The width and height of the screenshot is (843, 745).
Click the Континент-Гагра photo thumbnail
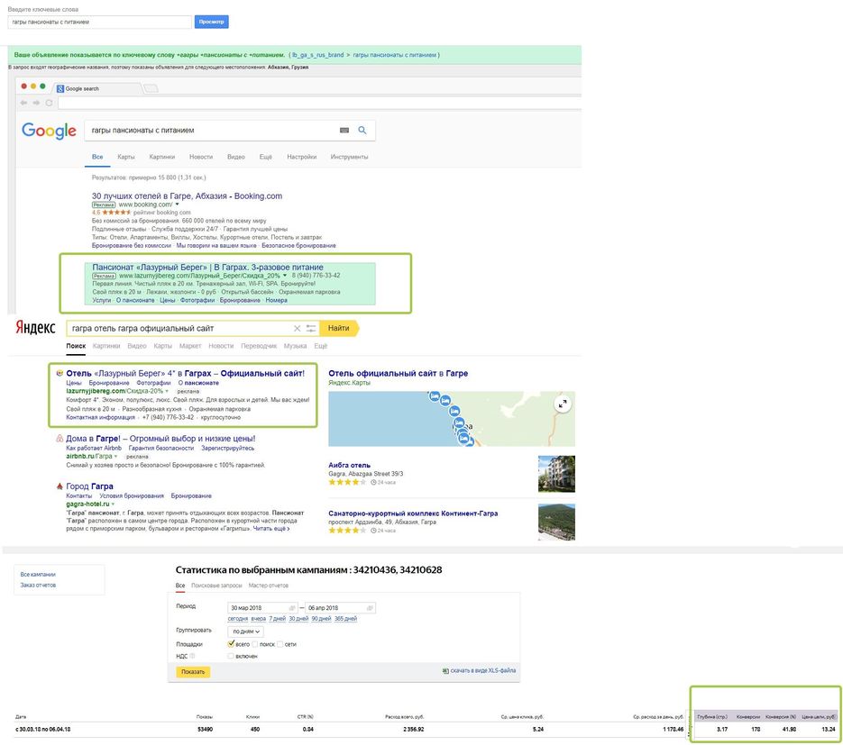tap(556, 522)
